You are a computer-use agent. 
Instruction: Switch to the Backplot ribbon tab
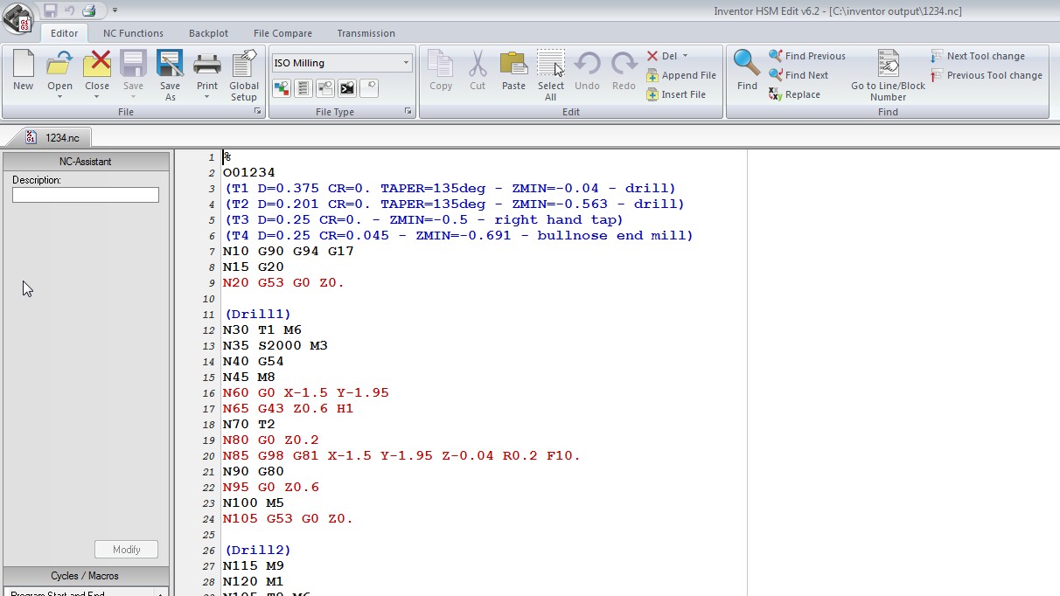point(208,33)
